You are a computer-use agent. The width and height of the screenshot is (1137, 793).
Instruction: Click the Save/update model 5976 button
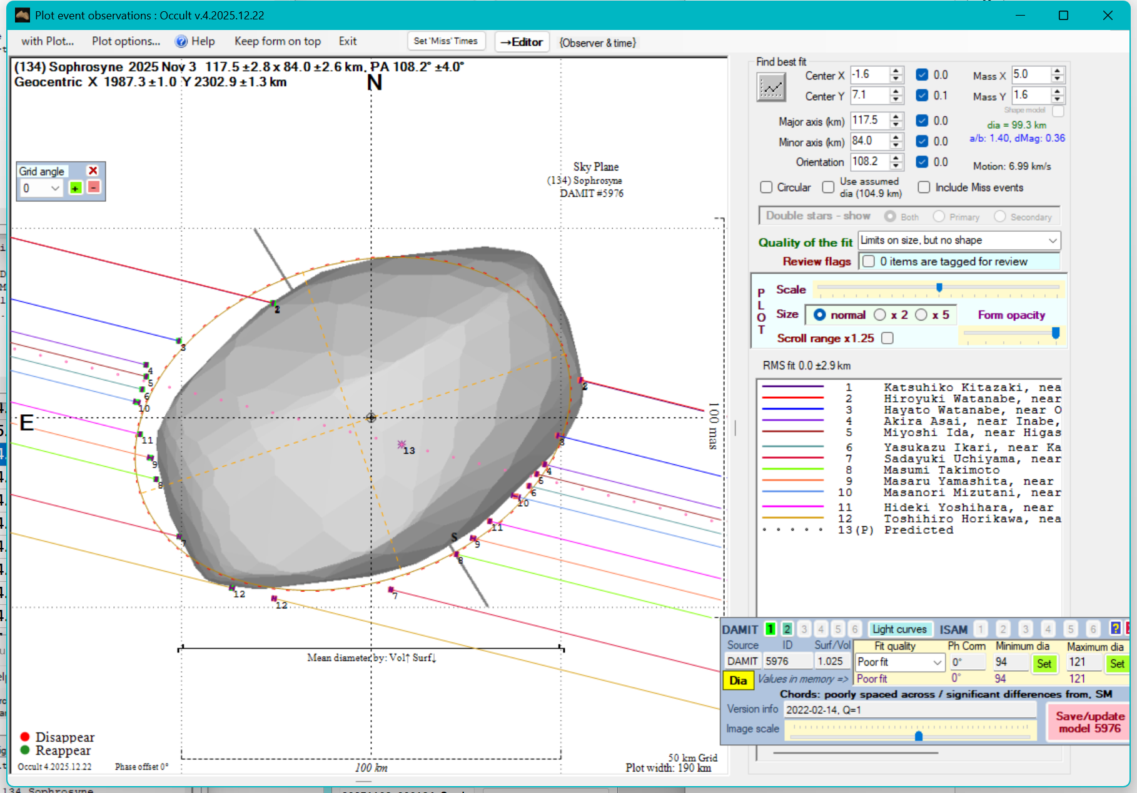1089,722
